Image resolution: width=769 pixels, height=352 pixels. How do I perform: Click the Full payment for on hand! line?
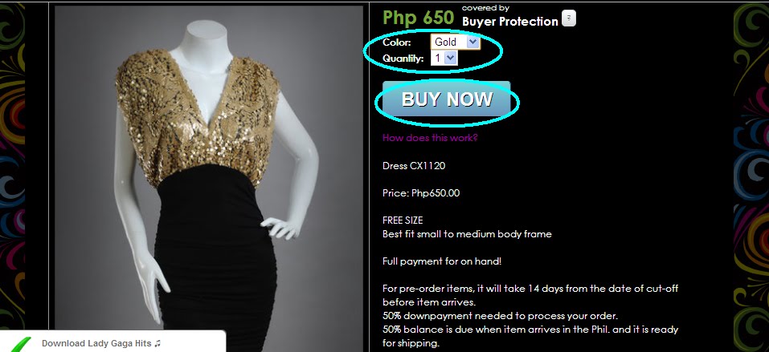coord(442,261)
